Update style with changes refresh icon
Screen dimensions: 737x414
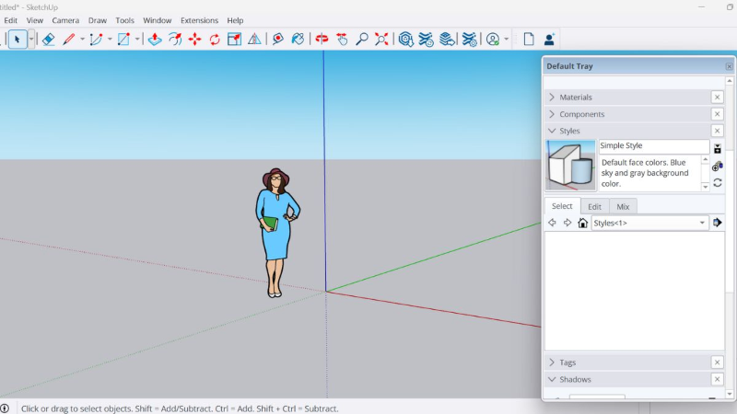[718, 183]
